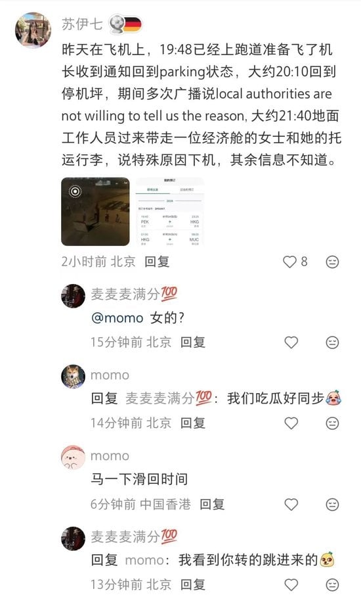Like the '@momo 女的?' comment
The height and width of the screenshot is (614, 361).
click(291, 342)
